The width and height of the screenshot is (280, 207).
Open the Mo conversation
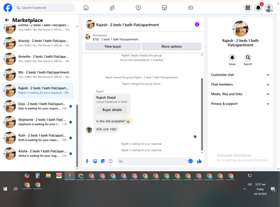coord(38,75)
